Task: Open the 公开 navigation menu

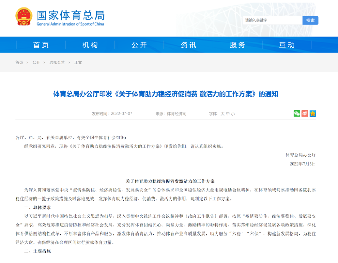Action: (x=139, y=45)
